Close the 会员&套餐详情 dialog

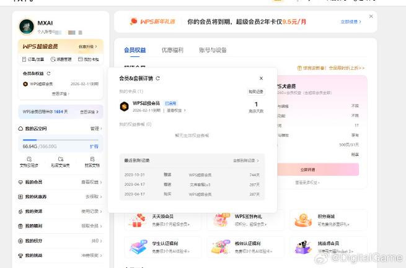click(261, 79)
